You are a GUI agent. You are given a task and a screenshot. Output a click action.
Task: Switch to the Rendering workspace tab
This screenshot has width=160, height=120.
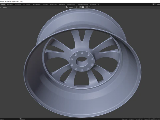pyautogui.click(x=62, y=5)
